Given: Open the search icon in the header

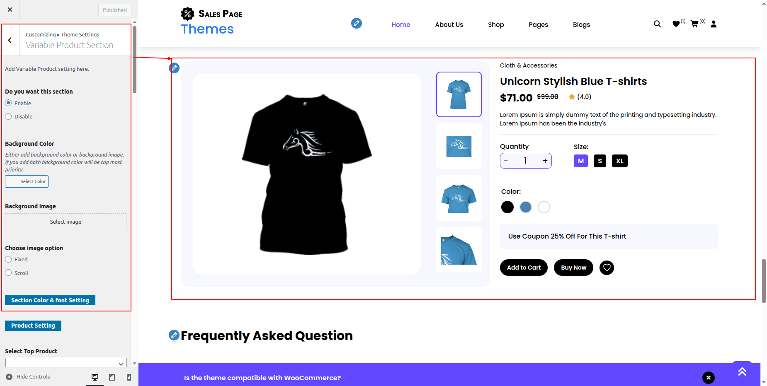Looking at the screenshot, I should [657, 24].
